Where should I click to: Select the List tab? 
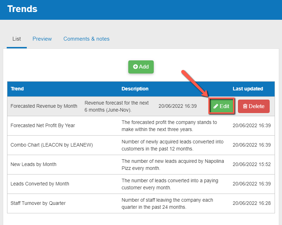(16, 39)
